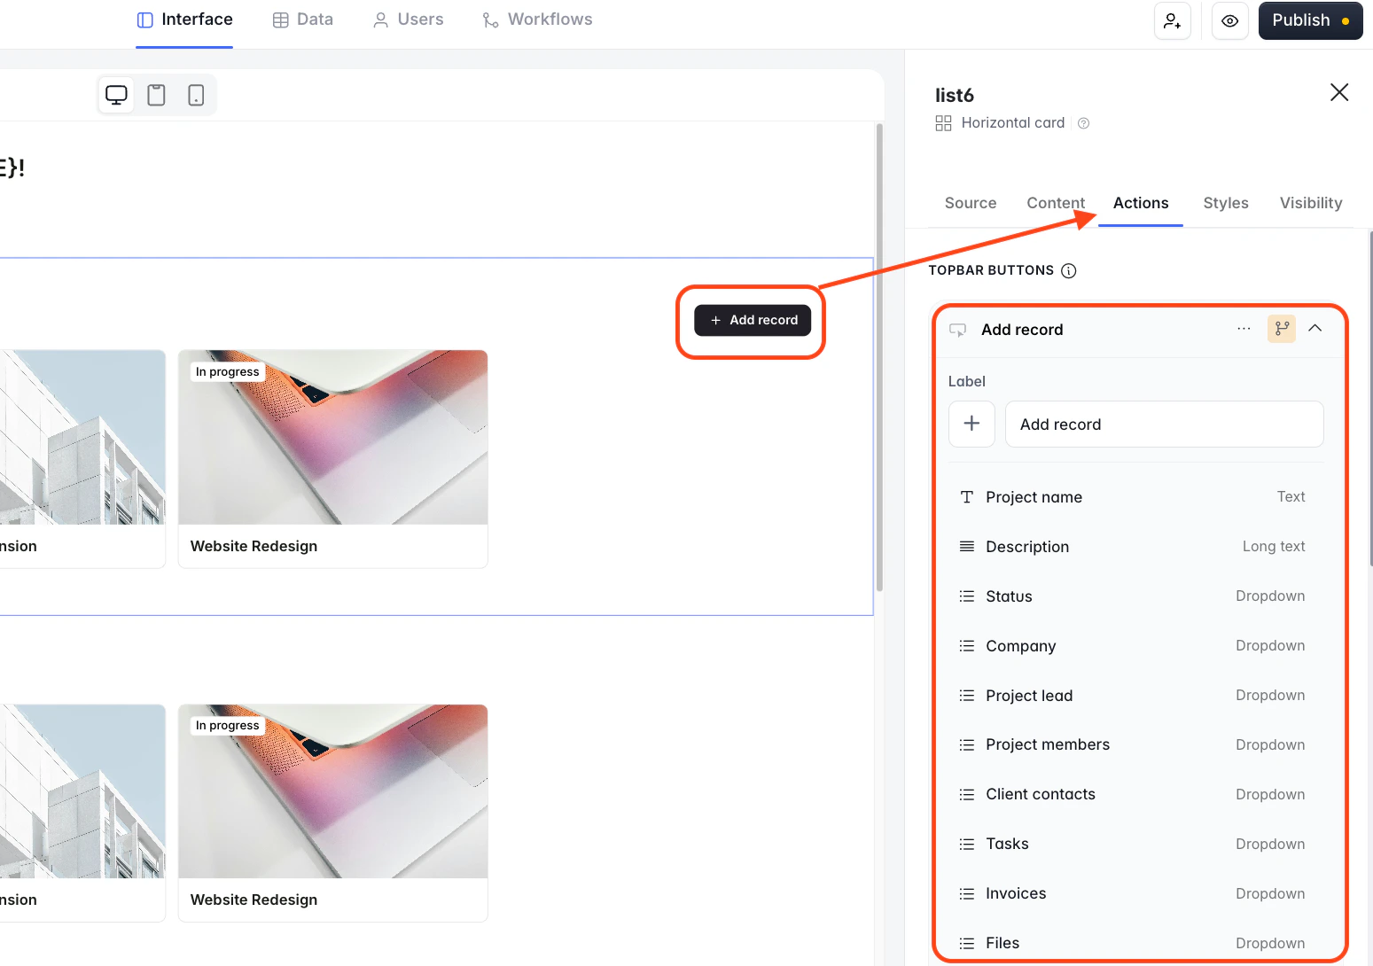This screenshot has height=966, width=1373.
Task: Change the plus icon for the label
Action: 971,424
